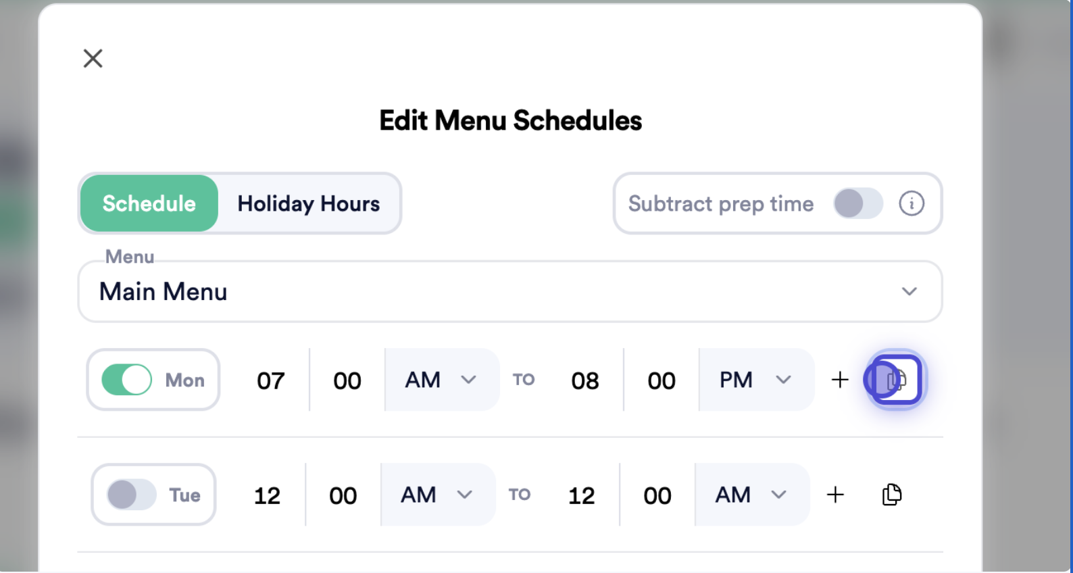Open Monday end PM dropdown

[756, 380]
